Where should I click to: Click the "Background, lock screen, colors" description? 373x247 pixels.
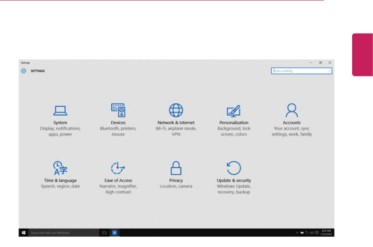[234, 131]
